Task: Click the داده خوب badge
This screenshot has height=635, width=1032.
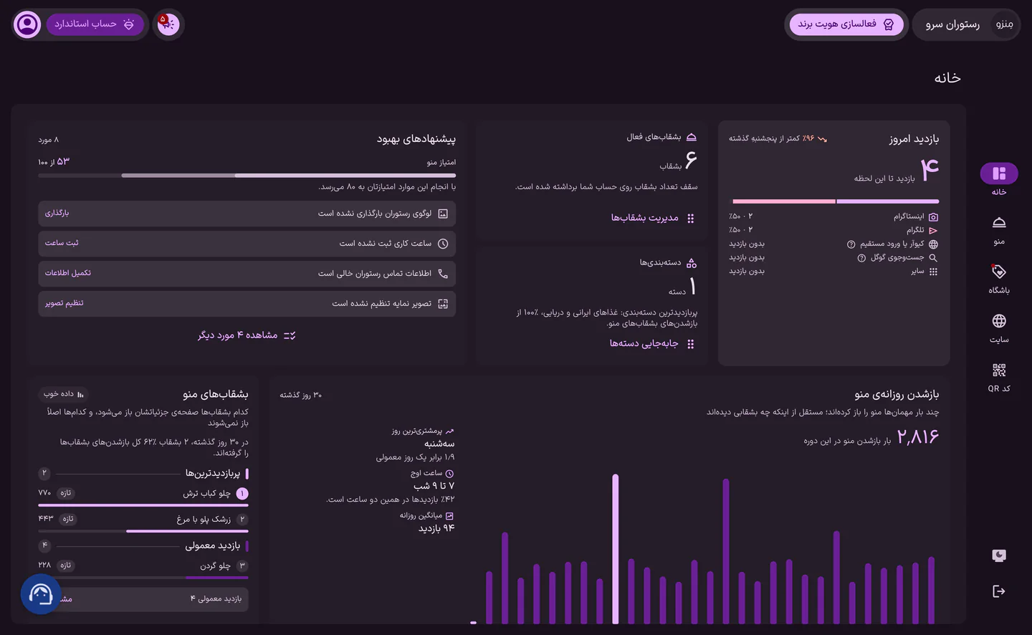Action: [64, 394]
